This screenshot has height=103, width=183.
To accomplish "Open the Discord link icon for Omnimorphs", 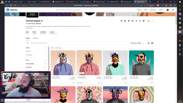I will point(129,21).
